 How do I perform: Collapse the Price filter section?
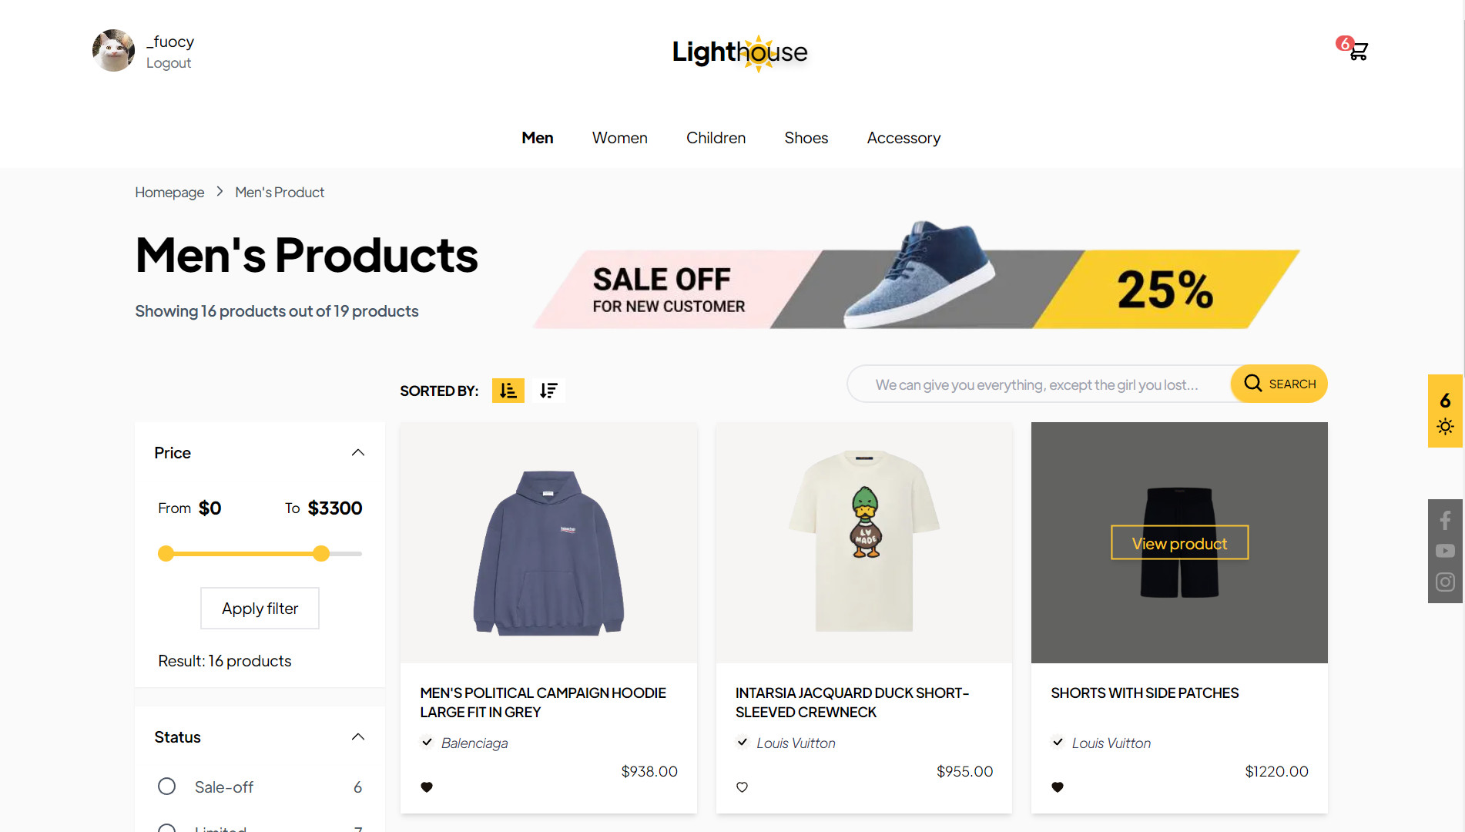click(358, 452)
